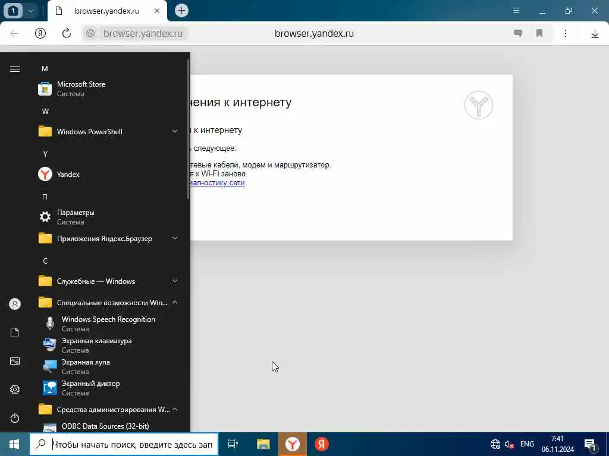This screenshot has width=609, height=456.
Task: Jump to letter W section header
Action: pos(45,111)
